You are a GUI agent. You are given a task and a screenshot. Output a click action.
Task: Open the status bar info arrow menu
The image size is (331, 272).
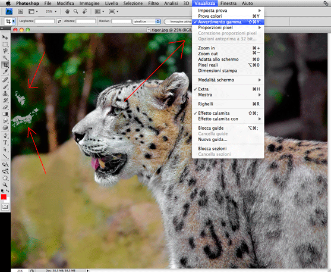(x=87, y=270)
